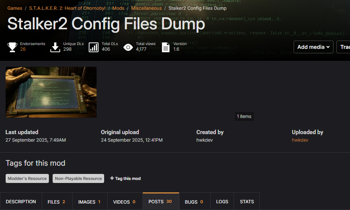Open the Bugs tab
Viewport: 350px width, 210px height.
pos(194,202)
